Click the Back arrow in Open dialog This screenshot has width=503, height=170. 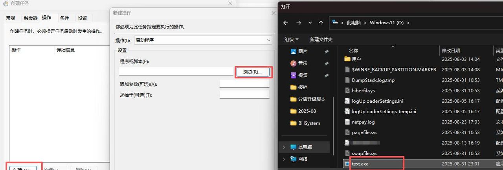(x=286, y=23)
